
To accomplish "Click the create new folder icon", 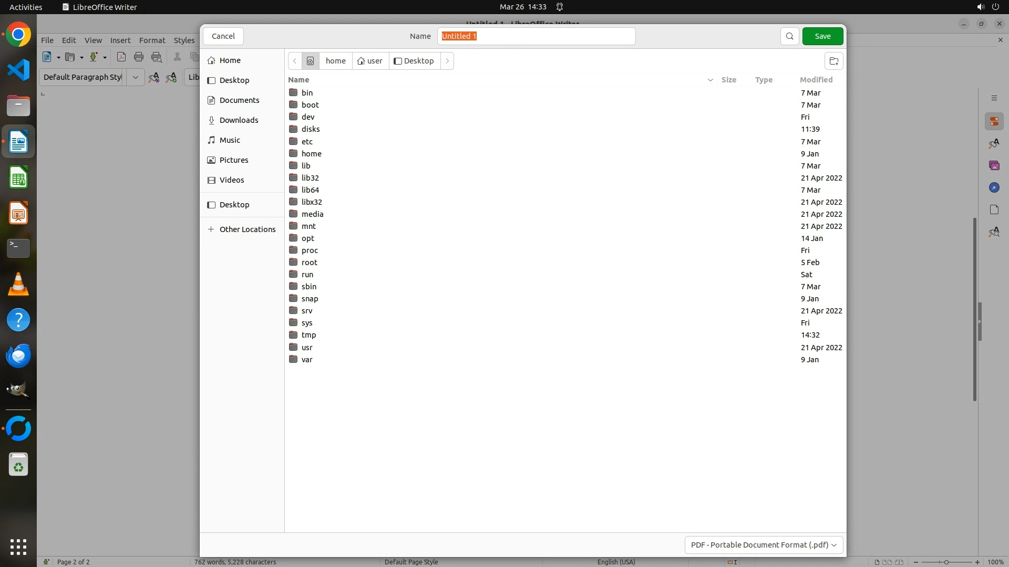I will coord(833,61).
